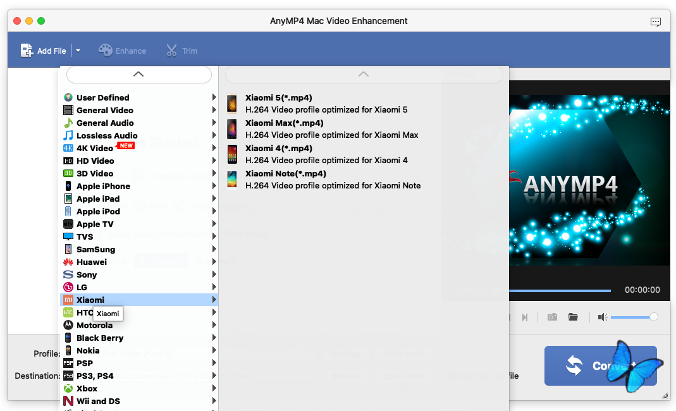The height and width of the screenshot is (411, 676).
Task: Select the Apple iPod icon
Action: pyautogui.click(x=68, y=211)
